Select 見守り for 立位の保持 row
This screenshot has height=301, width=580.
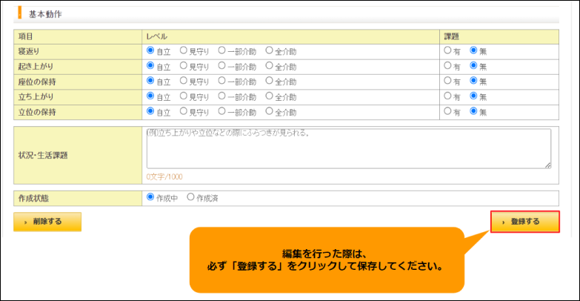tap(184, 111)
